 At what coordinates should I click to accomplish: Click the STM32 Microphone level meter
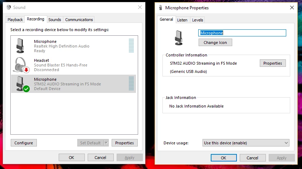pyautogui.click(x=131, y=84)
